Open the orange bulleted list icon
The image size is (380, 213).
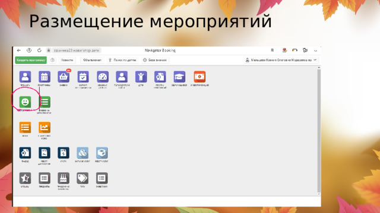tap(25, 128)
